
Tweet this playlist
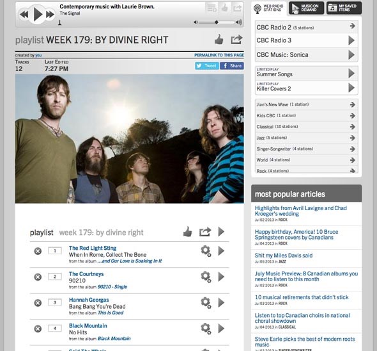tap(207, 66)
